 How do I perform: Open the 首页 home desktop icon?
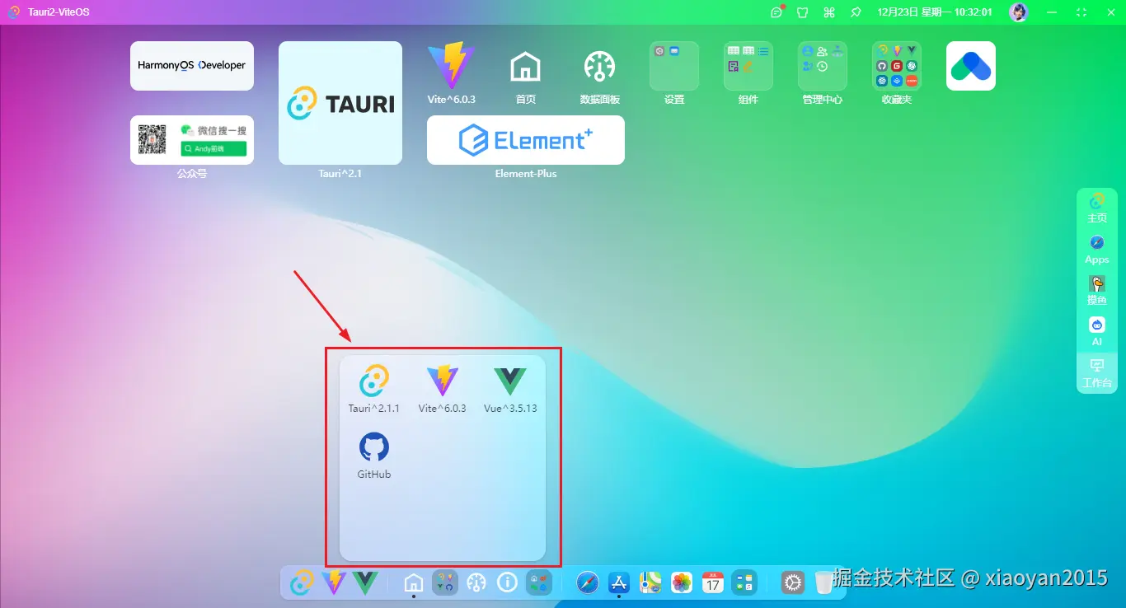[526, 66]
